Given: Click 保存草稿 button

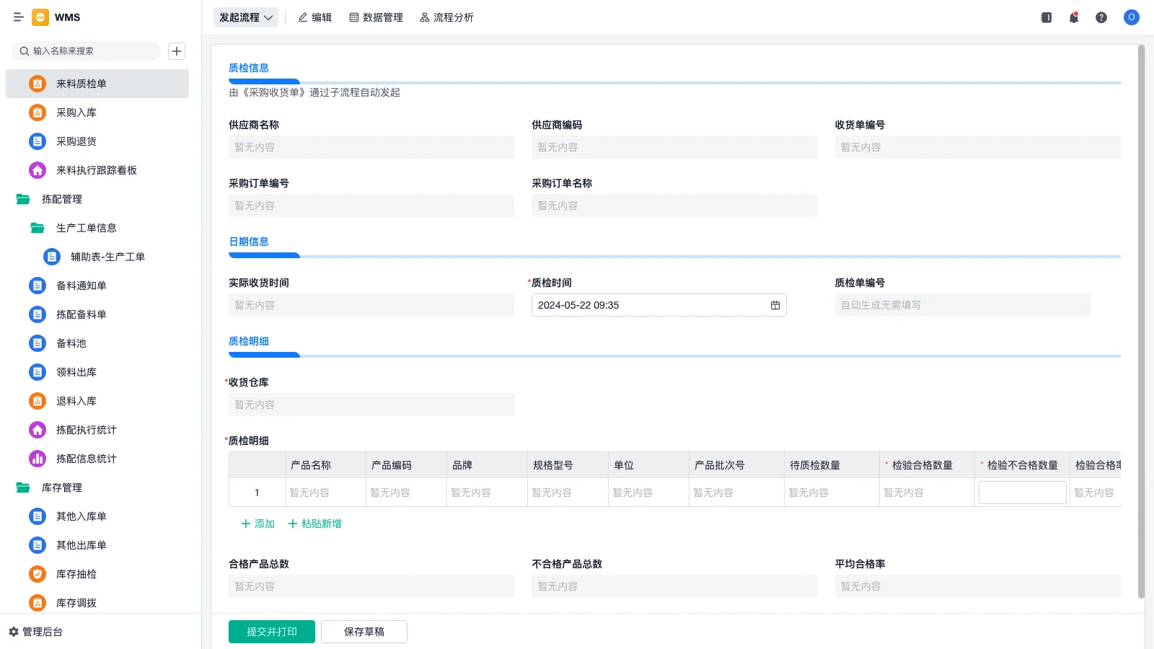Looking at the screenshot, I should tap(364, 632).
